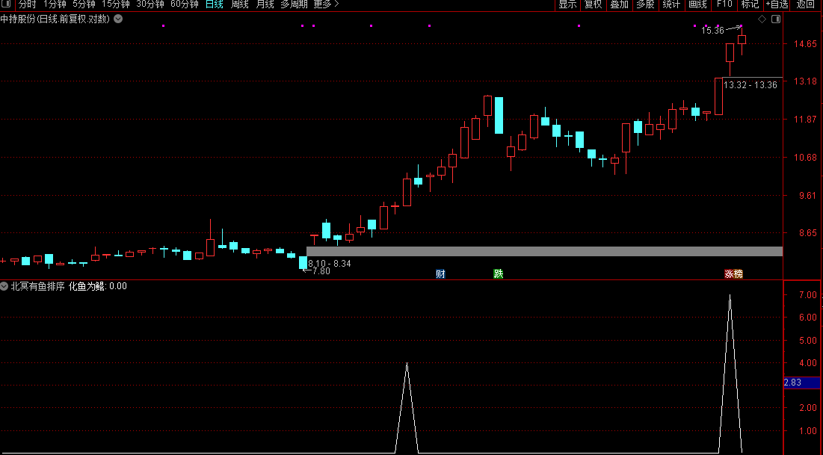823x455 pixels.
Task: Select the 15分钟 period tab
Action: [x=115, y=4]
